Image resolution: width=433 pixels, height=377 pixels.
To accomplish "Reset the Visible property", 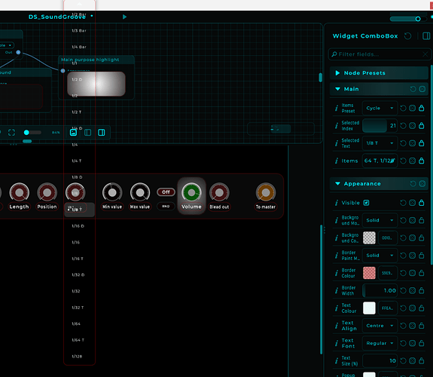I will coord(403,203).
